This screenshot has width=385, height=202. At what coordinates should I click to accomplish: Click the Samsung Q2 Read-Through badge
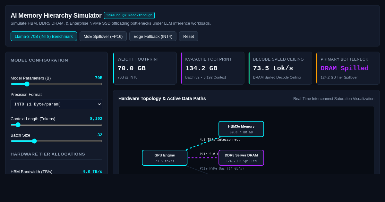[129, 15]
